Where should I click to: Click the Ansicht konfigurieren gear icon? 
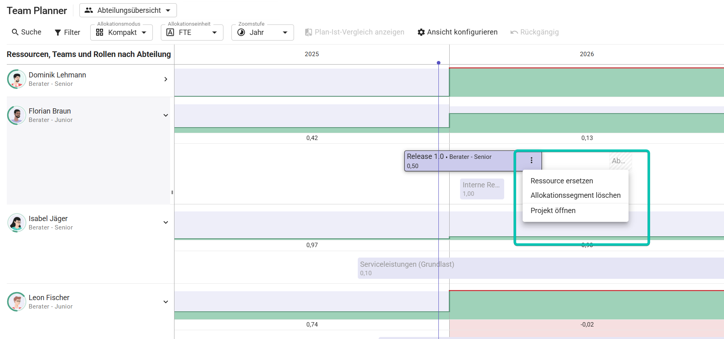(421, 32)
